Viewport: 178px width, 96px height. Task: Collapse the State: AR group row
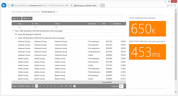tap(16, 38)
